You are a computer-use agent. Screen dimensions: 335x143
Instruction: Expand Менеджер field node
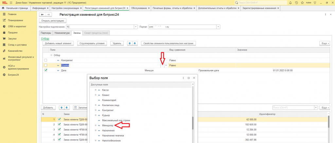point(96,125)
